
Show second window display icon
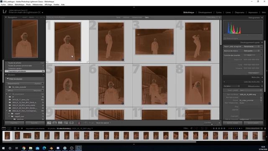point(9,128)
